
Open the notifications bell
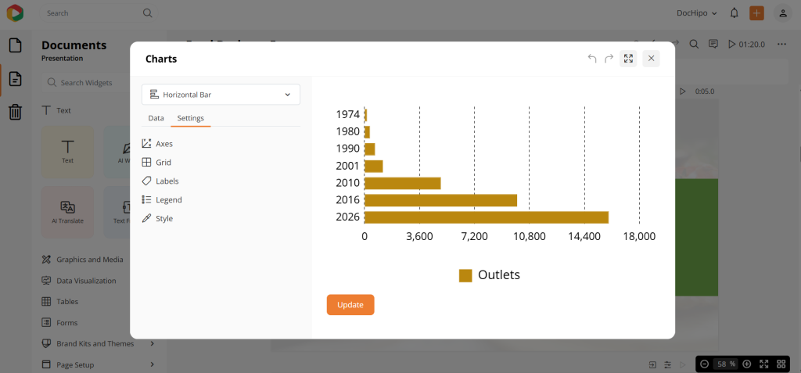[x=734, y=13]
